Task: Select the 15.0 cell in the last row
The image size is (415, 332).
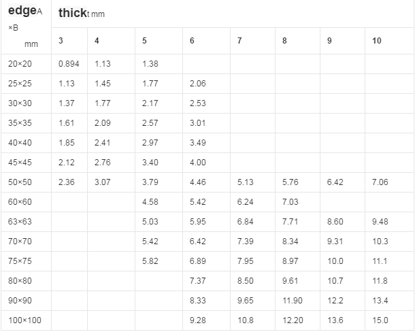Action: pyautogui.click(x=380, y=320)
